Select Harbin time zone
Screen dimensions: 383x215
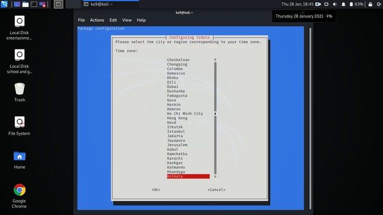click(174, 105)
